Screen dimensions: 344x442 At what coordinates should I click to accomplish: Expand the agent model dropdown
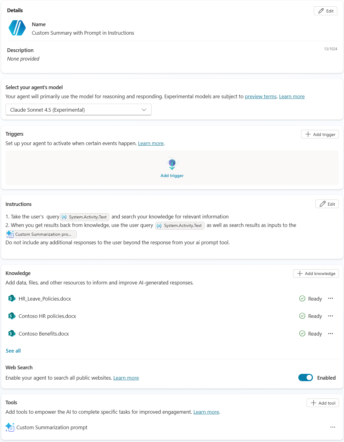[79, 110]
